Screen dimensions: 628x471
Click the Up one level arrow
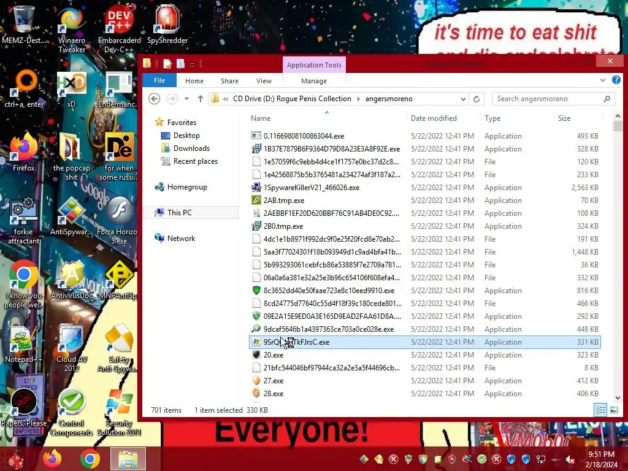201,99
